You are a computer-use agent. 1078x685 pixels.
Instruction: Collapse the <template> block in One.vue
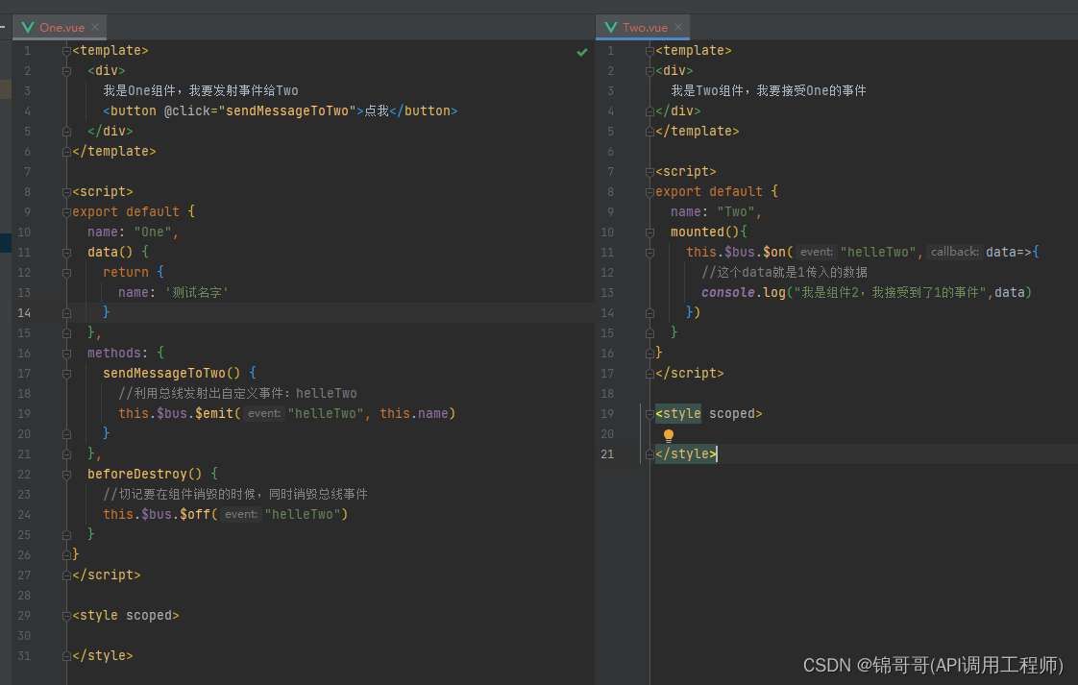66,51
